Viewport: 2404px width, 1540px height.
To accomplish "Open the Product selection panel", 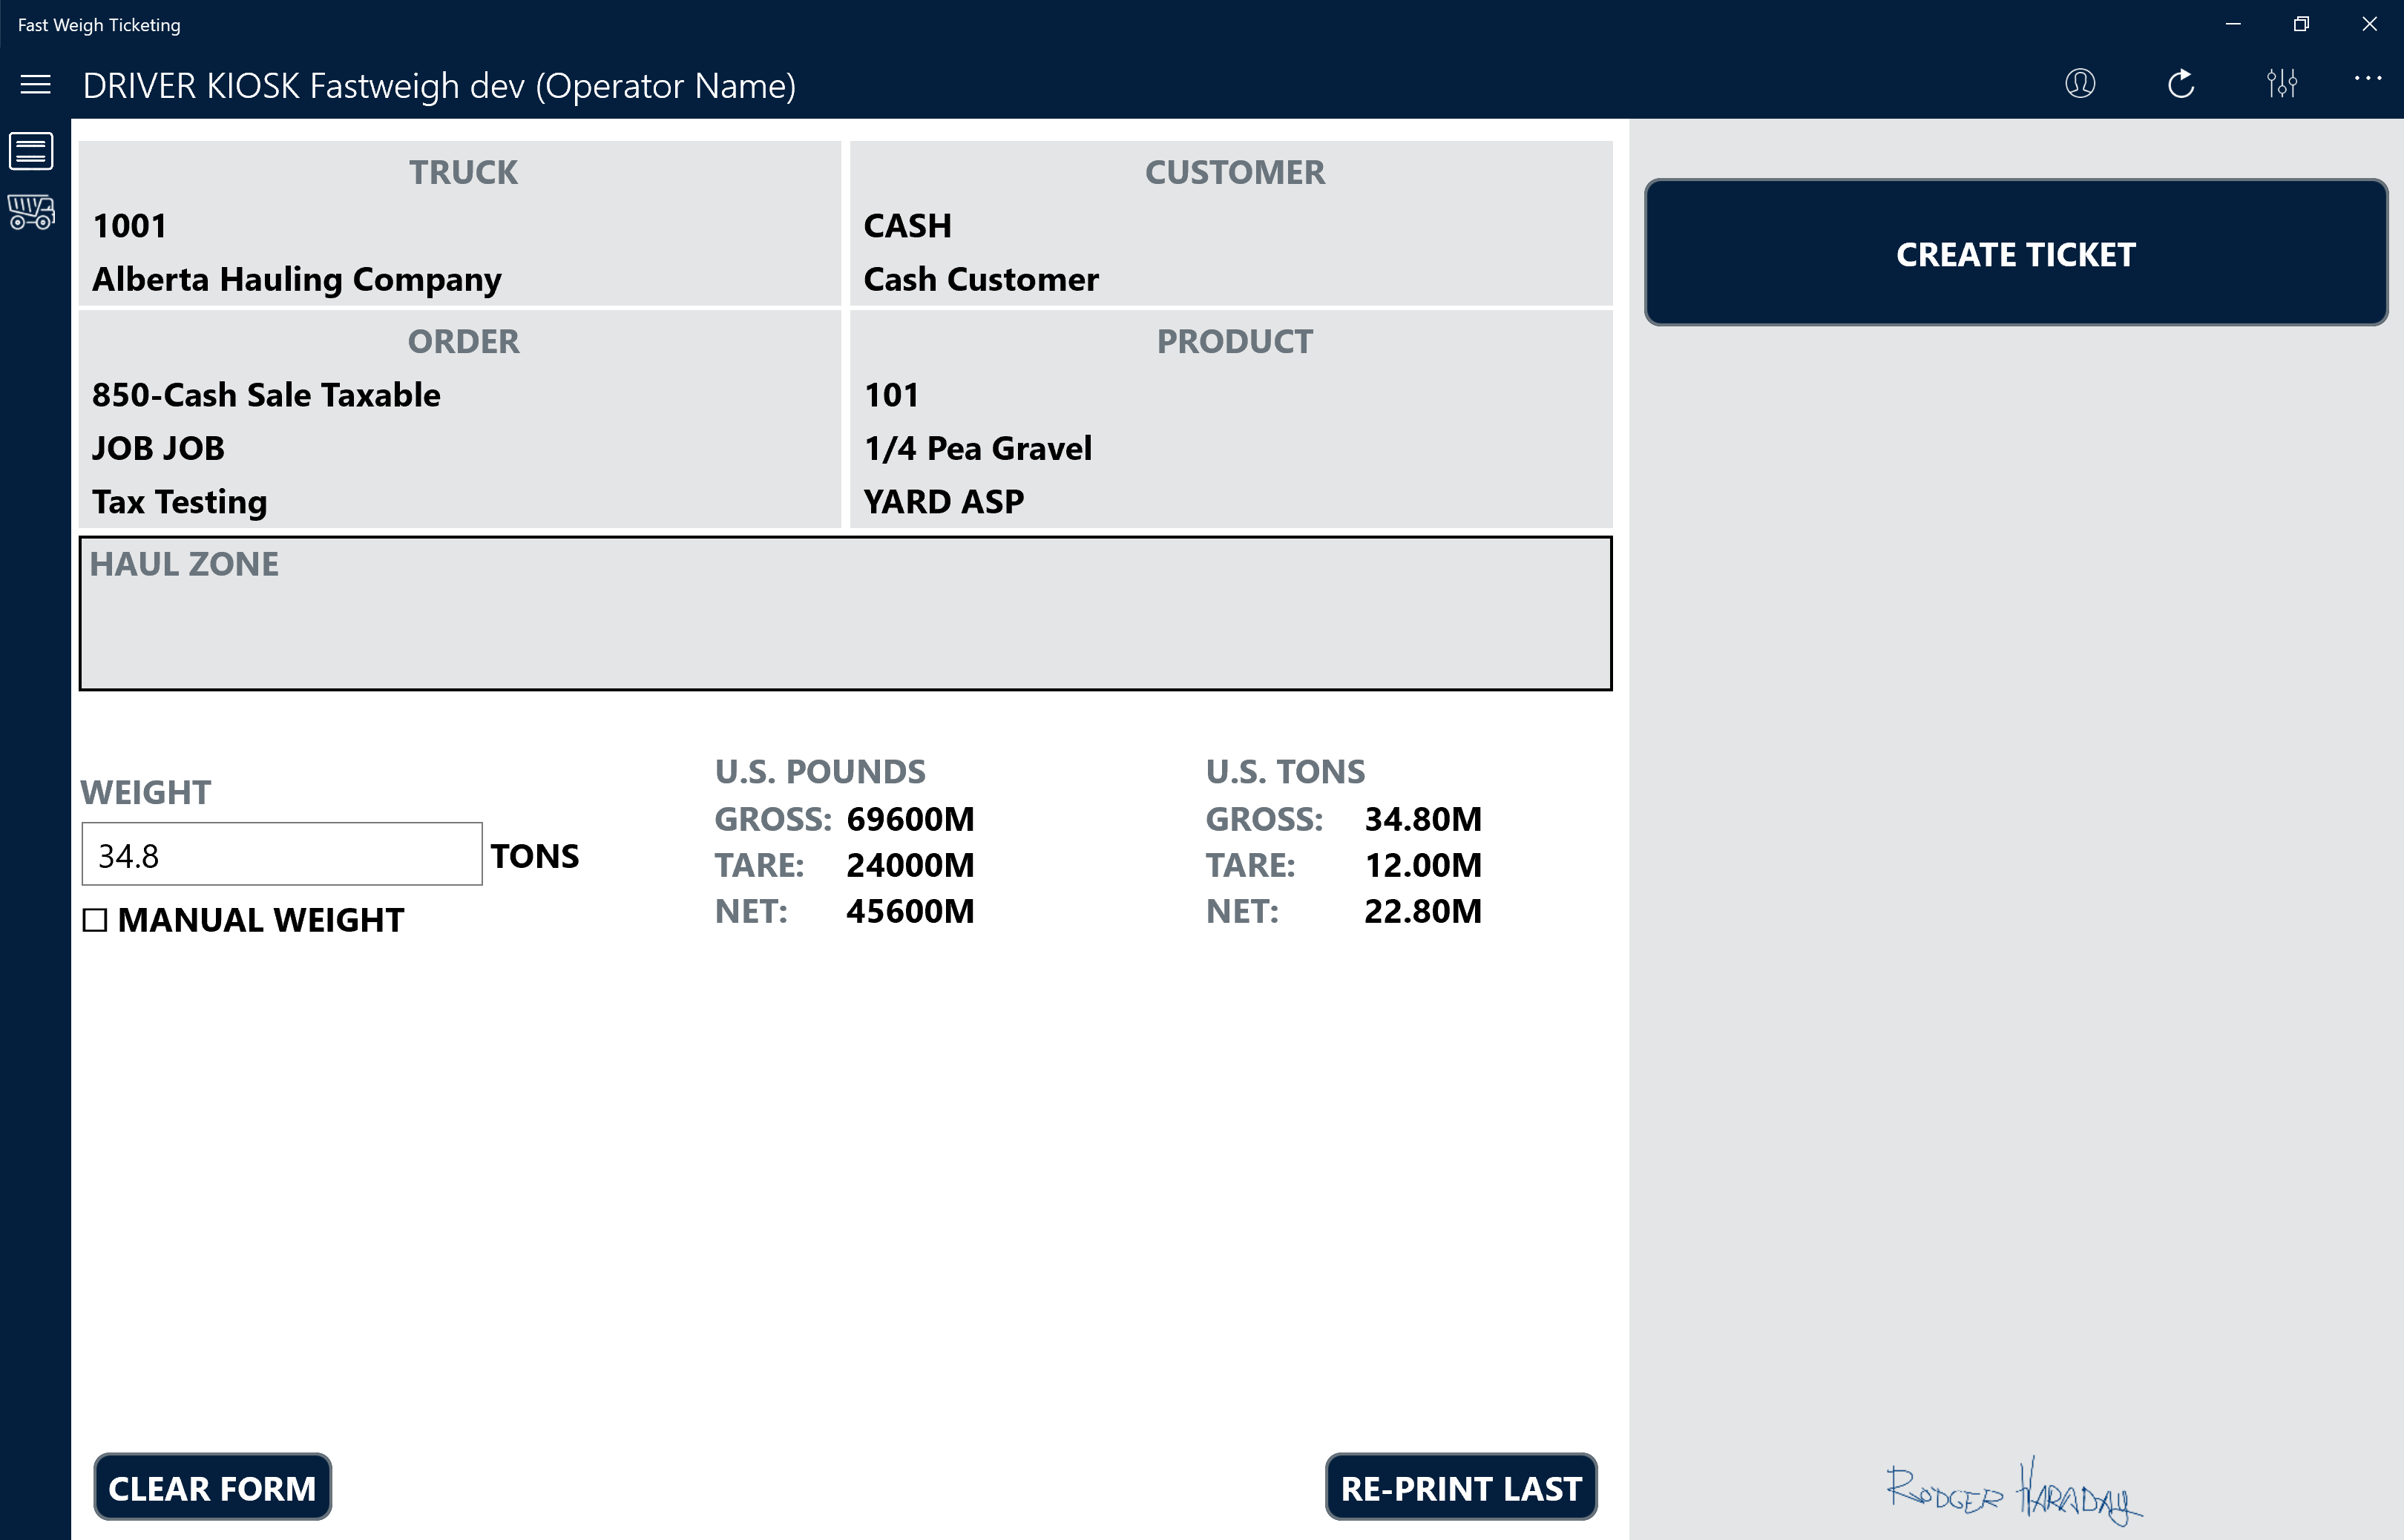I will click(1230, 420).
